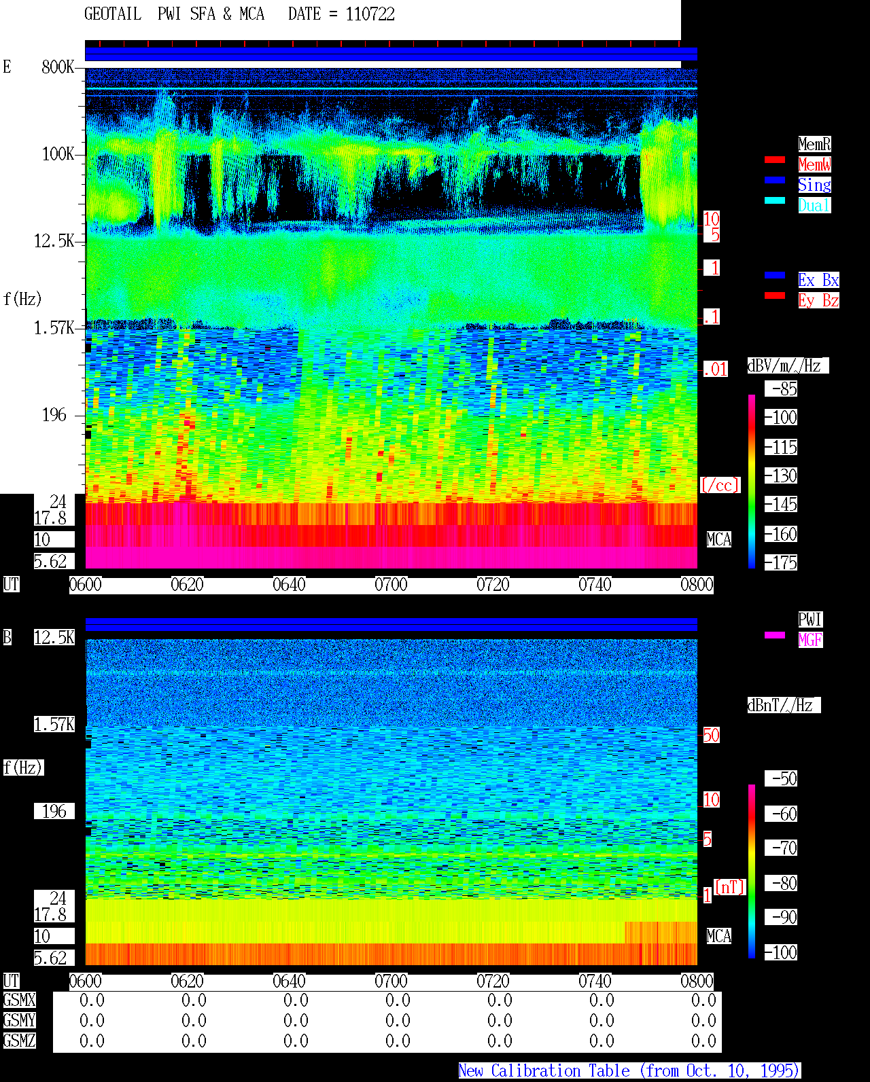Click the MemR legend label
The width and height of the screenshot is (870, 1082).
click(814, 144)
